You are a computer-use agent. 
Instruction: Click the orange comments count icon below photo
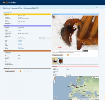point(68,55)
